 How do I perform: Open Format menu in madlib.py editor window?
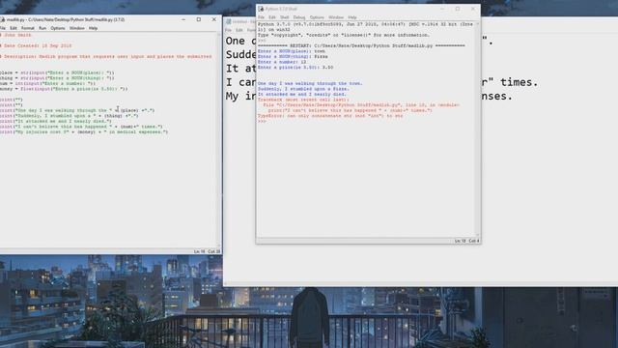28,28
